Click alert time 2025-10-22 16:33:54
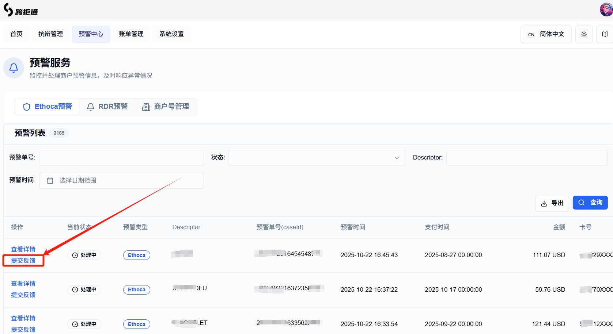This screenshot has height=334, width=613. 369,324
